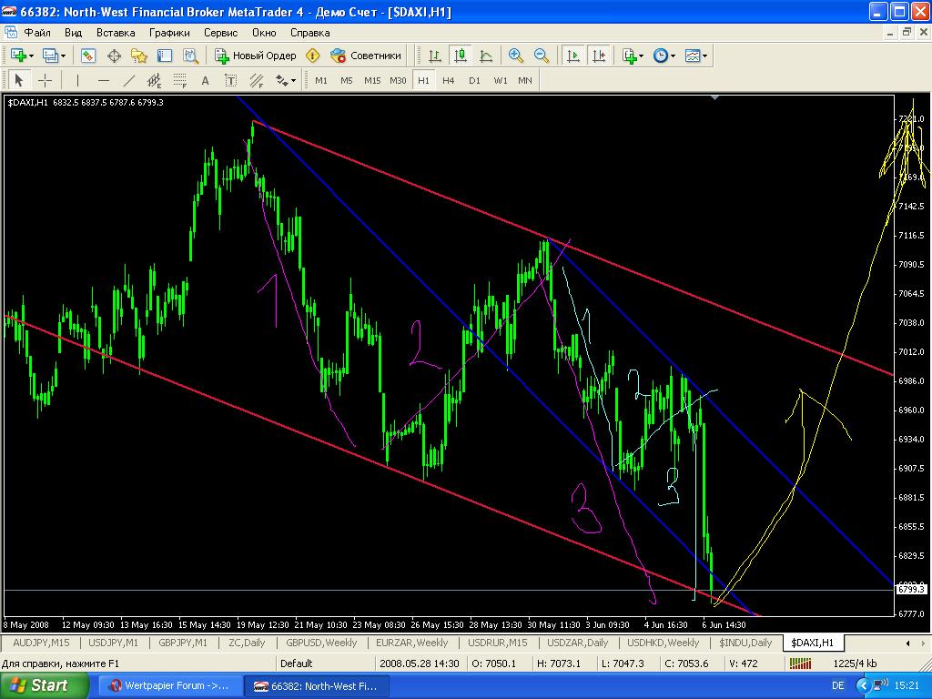Set timeframe to D1
932x699 pixels.
(x=474, y=80)
